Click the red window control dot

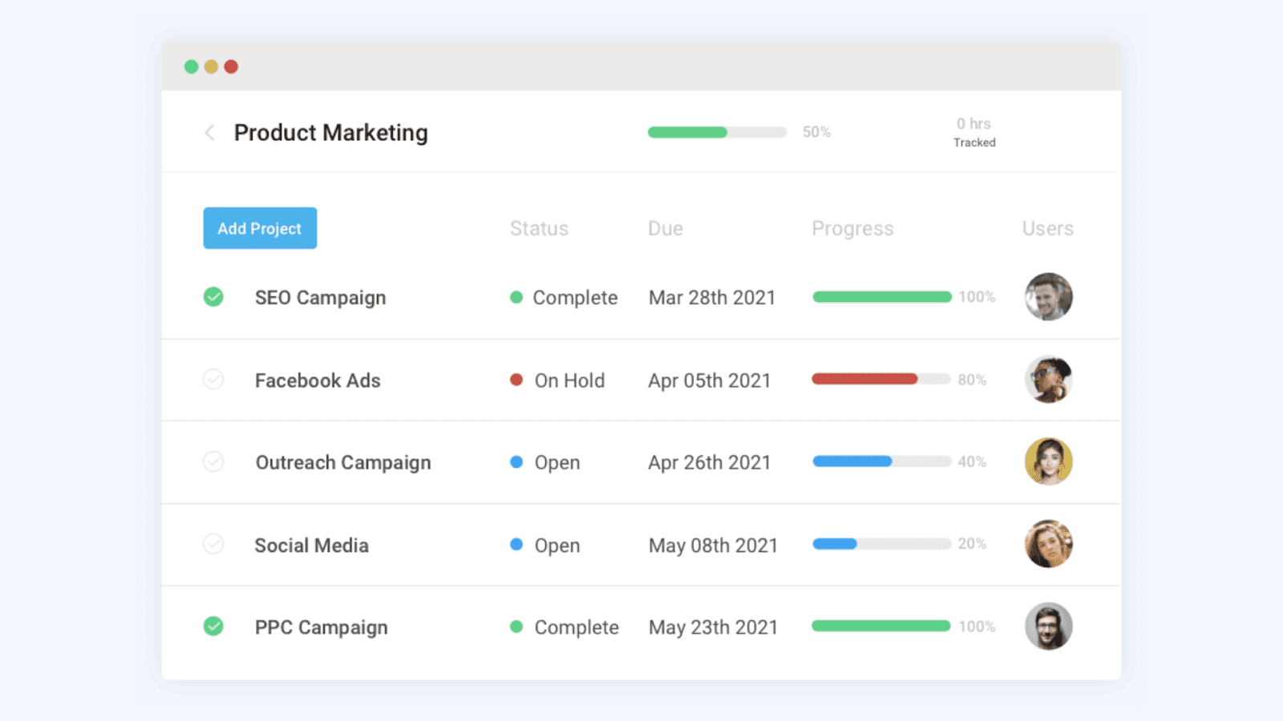point(231,66)
